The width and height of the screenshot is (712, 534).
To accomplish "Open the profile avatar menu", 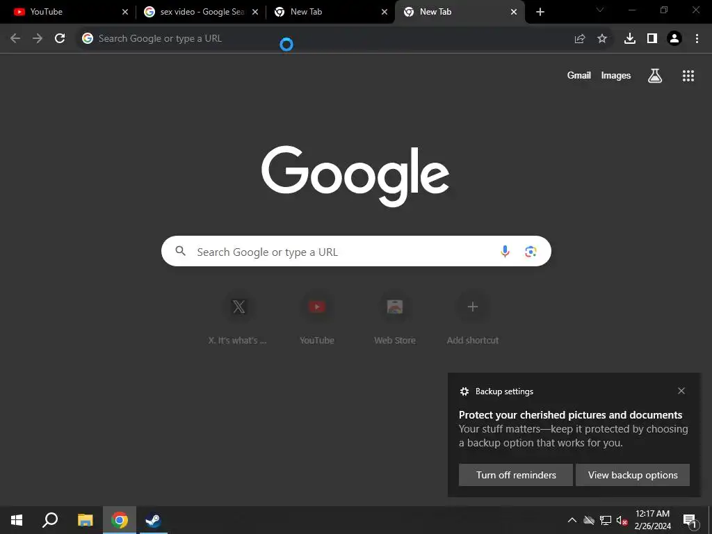I will [674, 39].
